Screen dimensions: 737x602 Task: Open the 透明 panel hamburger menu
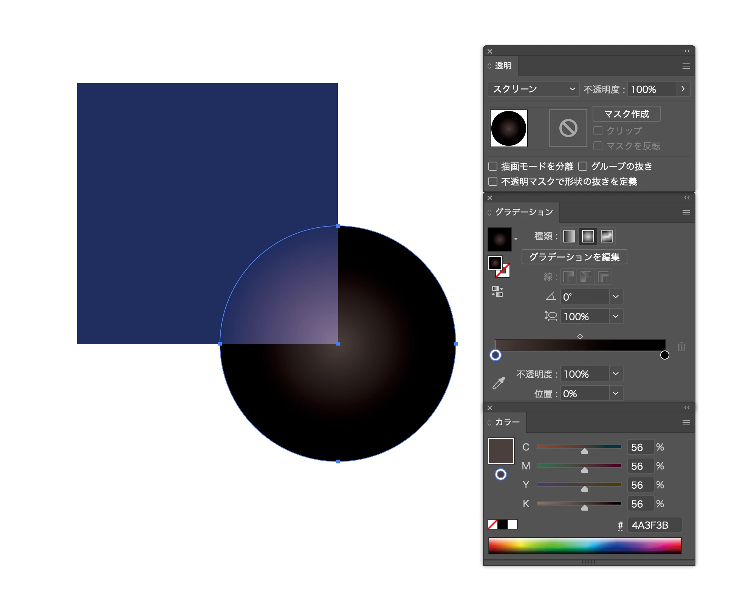pyautogui.click(x=686, y=66)
